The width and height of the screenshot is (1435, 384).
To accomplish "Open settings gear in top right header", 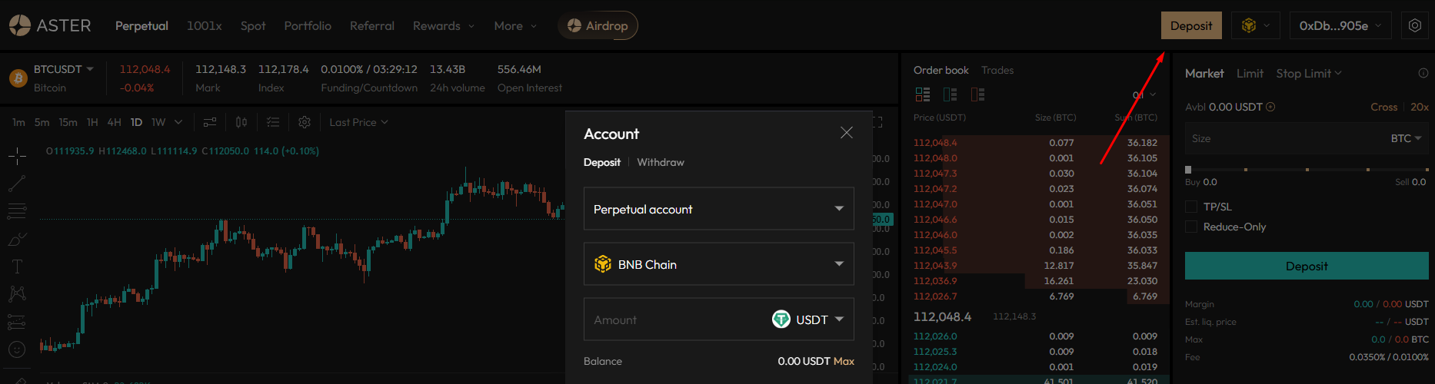I will click(1415, 25).
